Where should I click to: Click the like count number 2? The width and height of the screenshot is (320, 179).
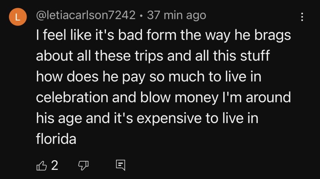(x=55, y=165)
